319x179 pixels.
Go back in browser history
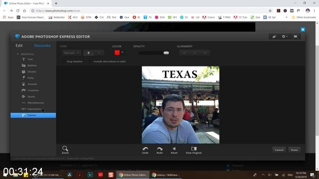pos(4,11)
